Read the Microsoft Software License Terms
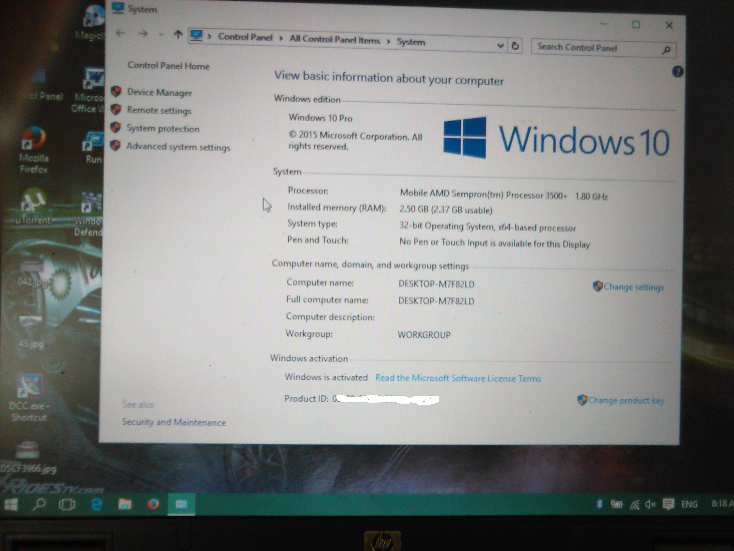This screenshot has width=734, height=551. pyautogui.click(x=458, y=378)
